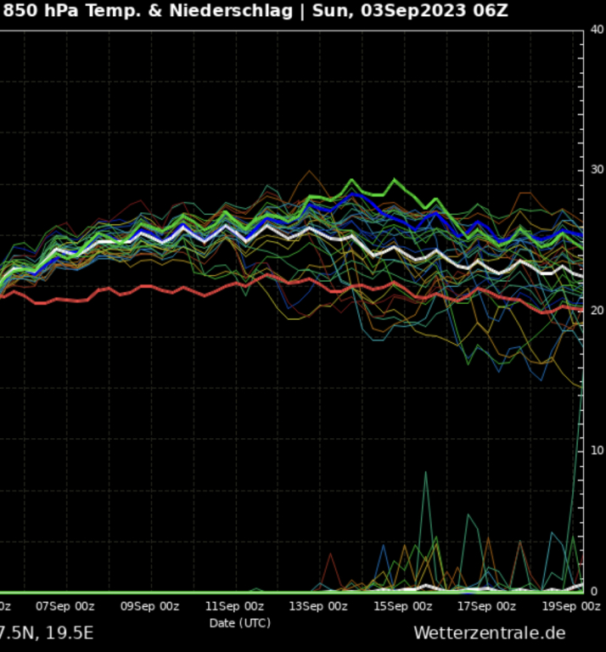606x652 pixels.
Task: Click the Sun, 03Sep2023 06Z run date
Action: pos(411,11)
